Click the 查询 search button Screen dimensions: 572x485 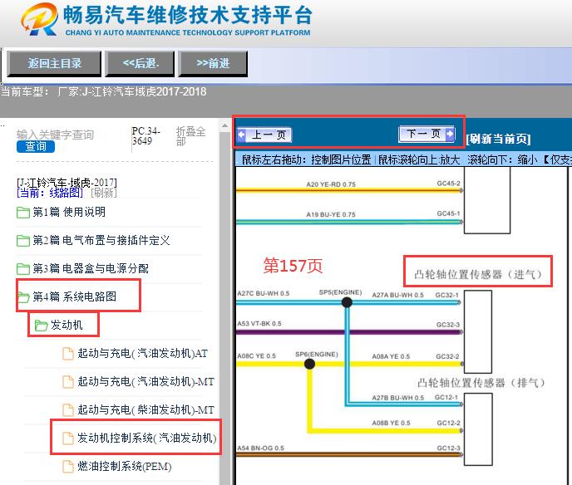tap(36, 146)
